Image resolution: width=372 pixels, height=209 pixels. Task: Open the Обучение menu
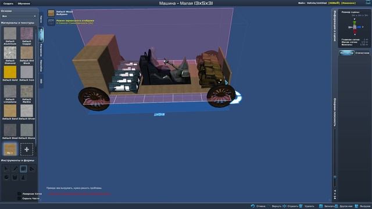pyautogui.click(x=24, y=3)
